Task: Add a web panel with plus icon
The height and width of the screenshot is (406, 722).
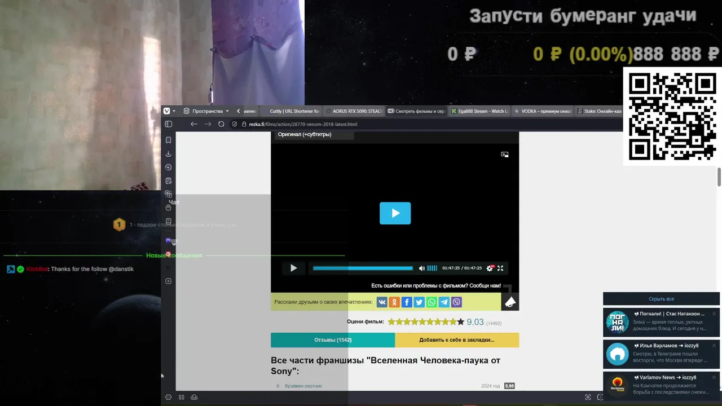Action: (x=168, y=281)
